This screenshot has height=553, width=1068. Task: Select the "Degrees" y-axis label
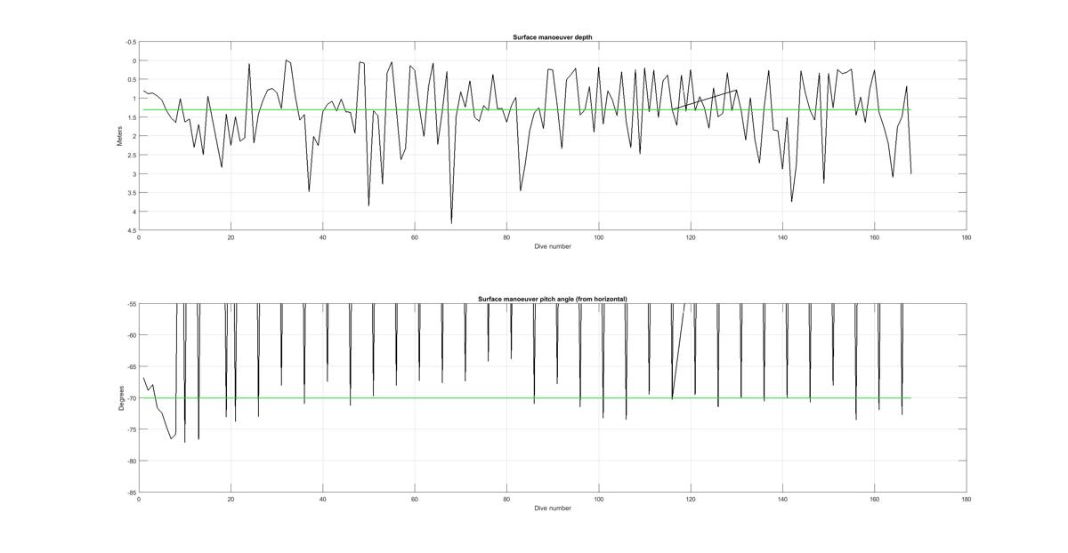(x=120, y=397)
